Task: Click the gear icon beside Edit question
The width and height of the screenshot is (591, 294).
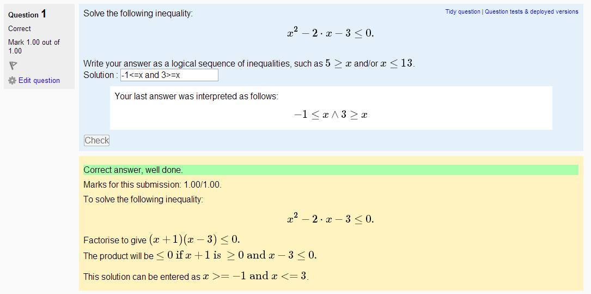Action: [13, 80]
